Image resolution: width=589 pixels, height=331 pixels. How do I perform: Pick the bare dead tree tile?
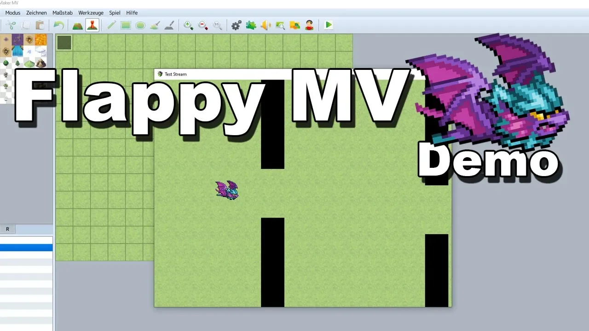point(6,74)
